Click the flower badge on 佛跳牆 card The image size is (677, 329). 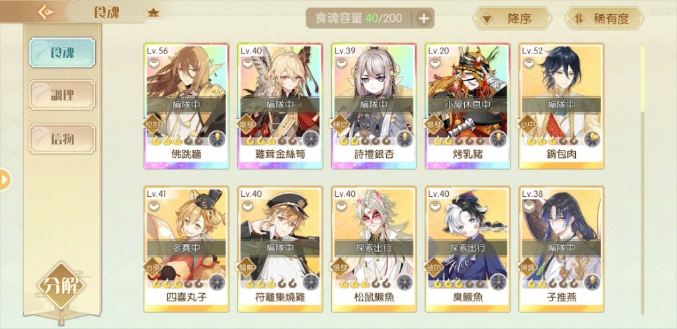coord(217,139)
